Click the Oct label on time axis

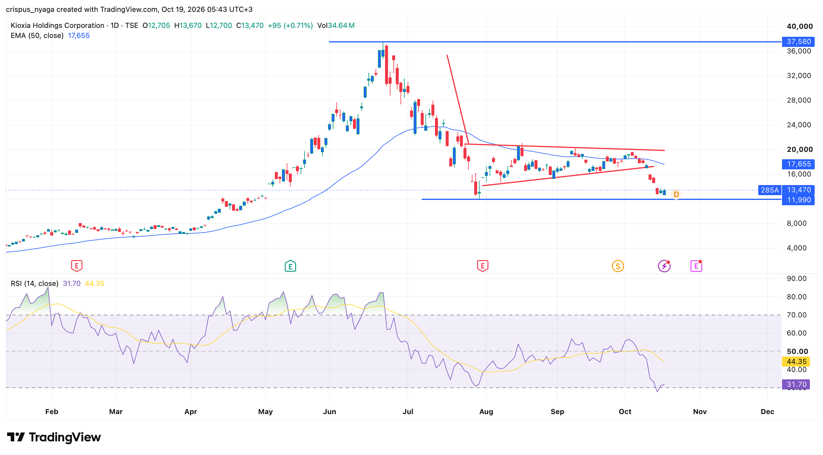click(x=625, y=411)
